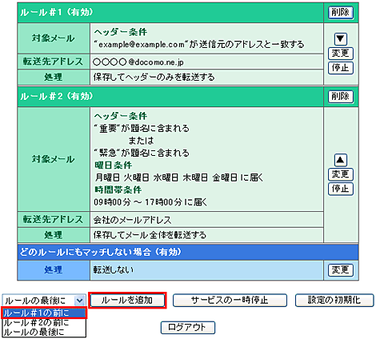The height and width of the screenshot is (339, 376).
Task: Click the どのルールにもマッチしない場合 header
Action: pyautogui.click(x=188, y=252)
